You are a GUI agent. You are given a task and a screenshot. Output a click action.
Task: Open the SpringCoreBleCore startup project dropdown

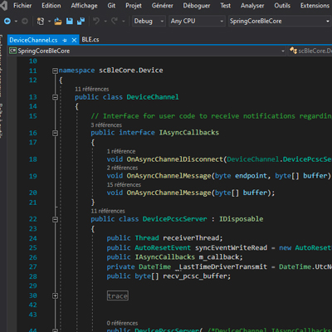pos(280,21)
